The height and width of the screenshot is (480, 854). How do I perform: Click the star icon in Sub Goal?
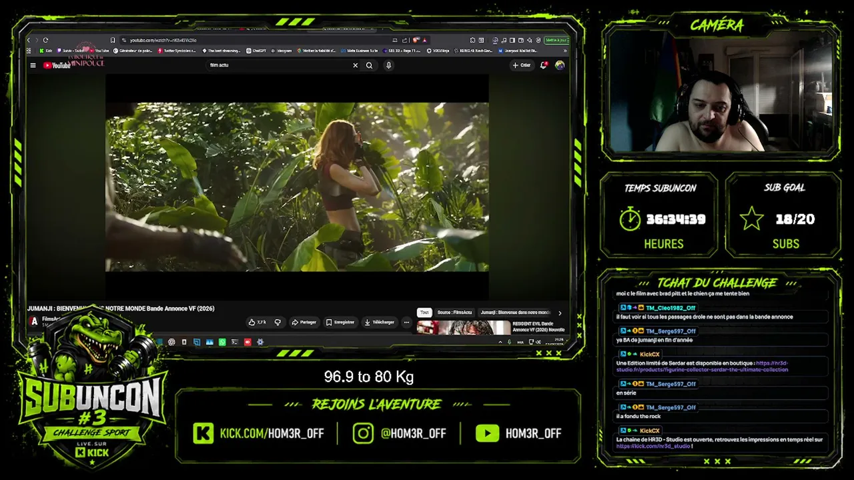[751, 219]
